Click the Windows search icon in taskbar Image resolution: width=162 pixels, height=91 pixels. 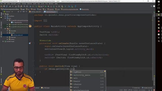[159, 5]
